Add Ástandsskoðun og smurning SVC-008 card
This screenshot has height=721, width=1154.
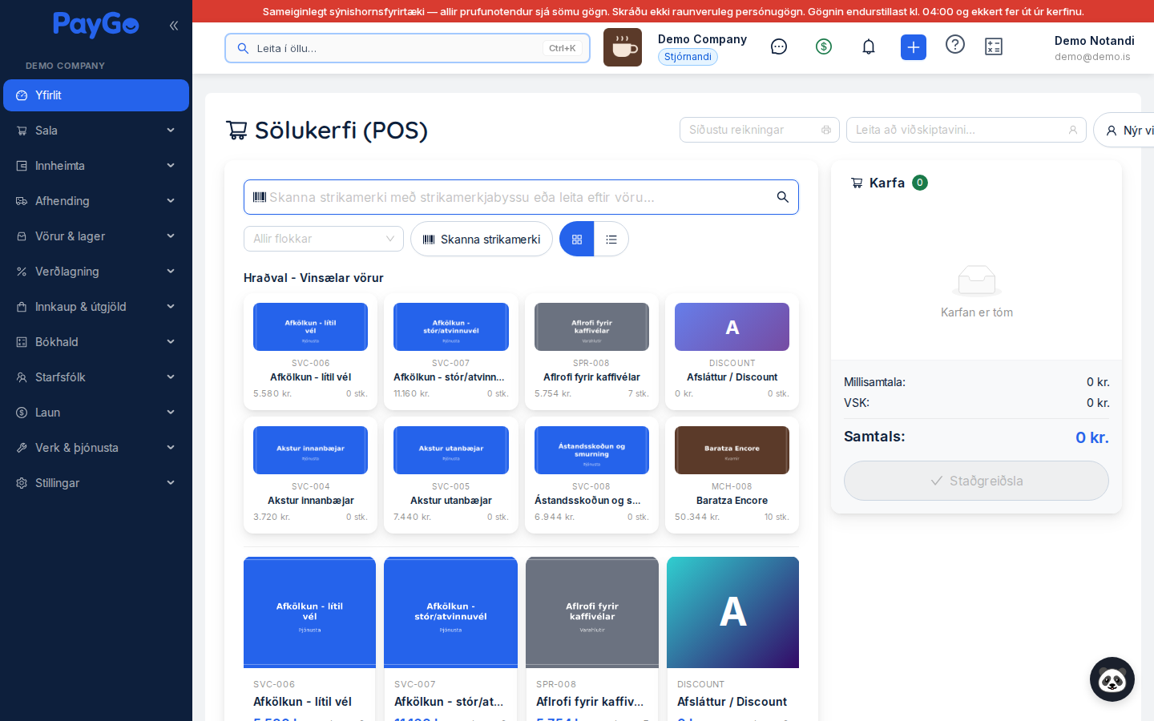[591, 475]
